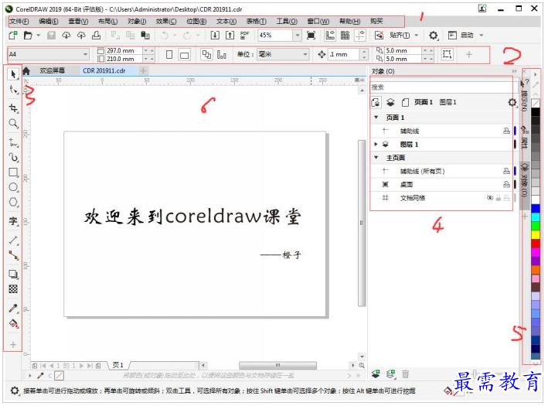Pick the yellow swatch in color palette

pos(535,234)
